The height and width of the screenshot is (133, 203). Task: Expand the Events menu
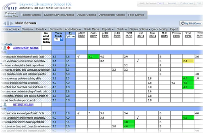point(41,29)
